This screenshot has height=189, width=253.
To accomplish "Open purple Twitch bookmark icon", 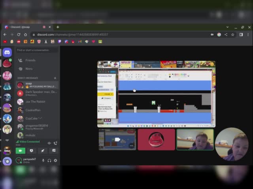I will pos(60,42).
